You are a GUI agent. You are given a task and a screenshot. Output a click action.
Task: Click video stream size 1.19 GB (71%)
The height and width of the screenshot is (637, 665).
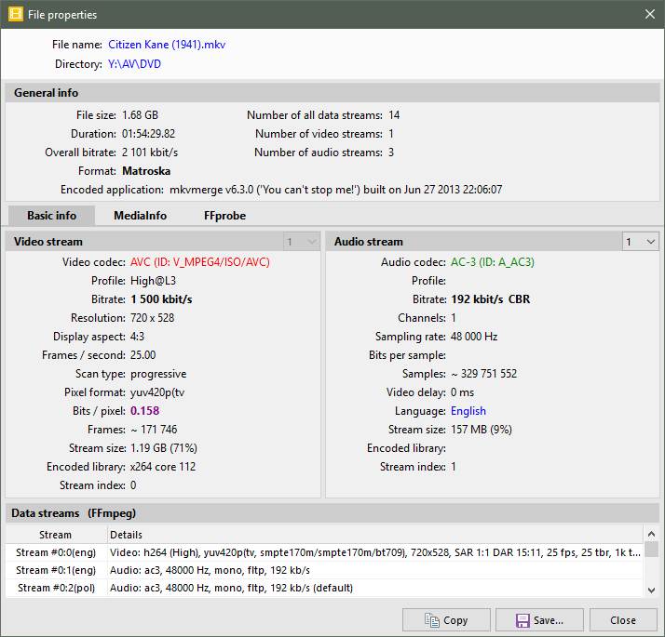tap(164, 448)
